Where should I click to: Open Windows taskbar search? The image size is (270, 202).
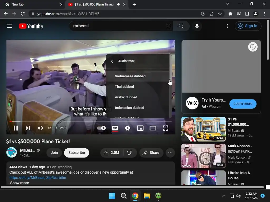123,196
